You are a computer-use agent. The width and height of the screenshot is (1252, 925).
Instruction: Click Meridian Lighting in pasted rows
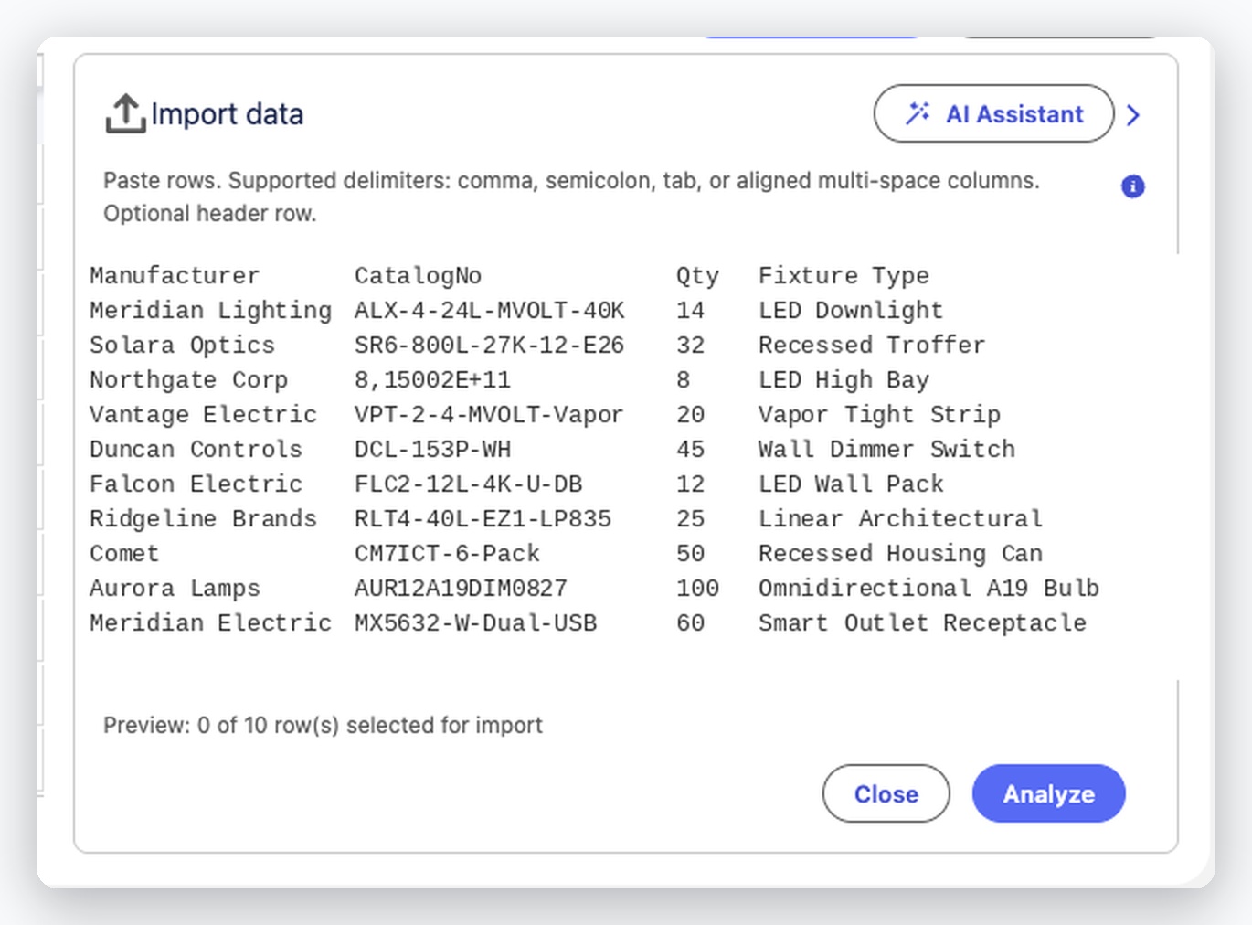coord(210,311)
